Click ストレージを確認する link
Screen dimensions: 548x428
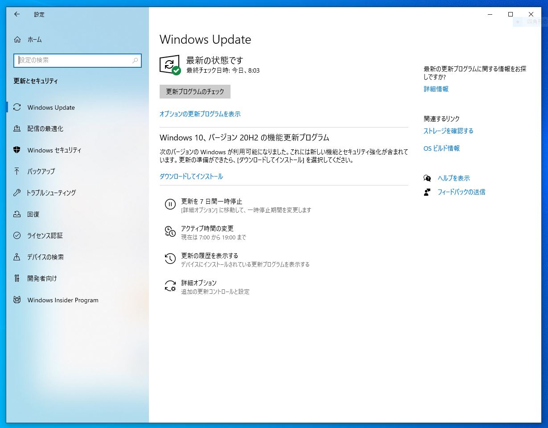click(x=449, y=131)
